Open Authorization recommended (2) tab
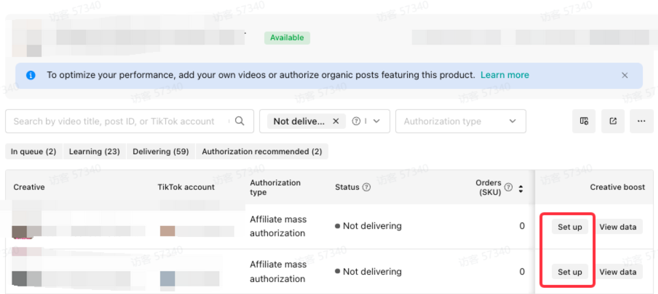 click(262, 152)
